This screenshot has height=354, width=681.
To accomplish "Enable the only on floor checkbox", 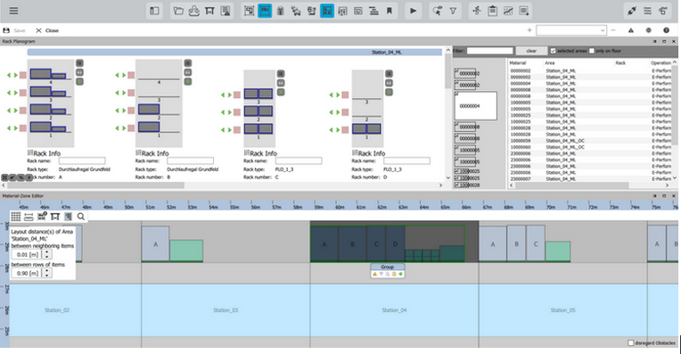I will tap(592, 51).
